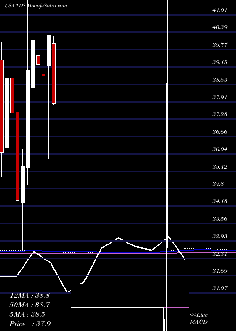
Task: Click the 35.42 price axis label
Action: tap(220, 167)
